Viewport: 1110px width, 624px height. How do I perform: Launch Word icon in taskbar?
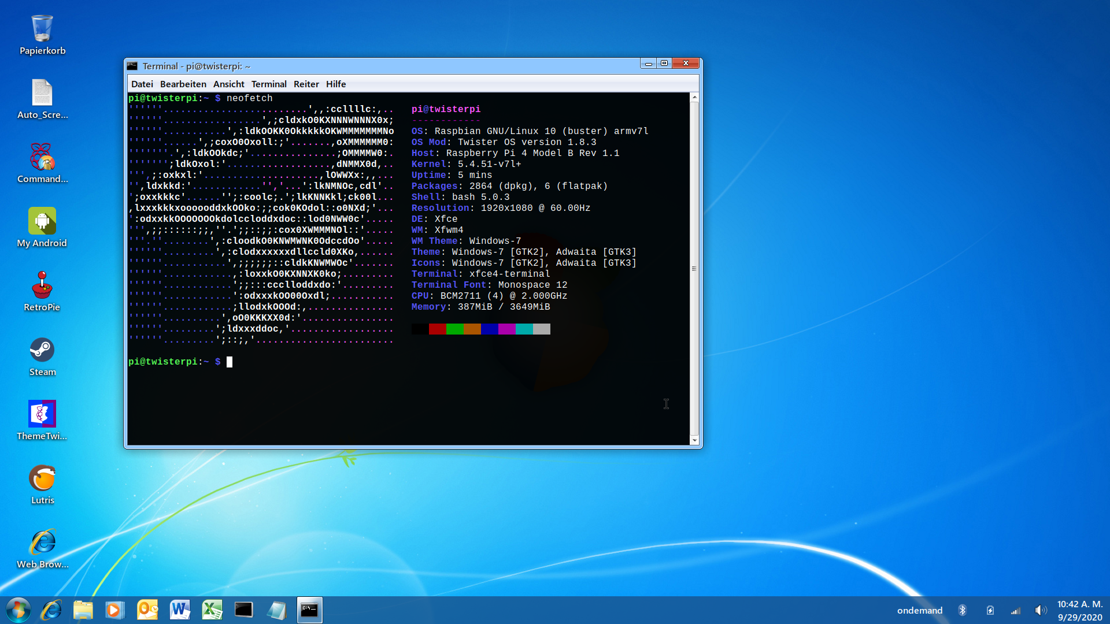pos(180,610)
